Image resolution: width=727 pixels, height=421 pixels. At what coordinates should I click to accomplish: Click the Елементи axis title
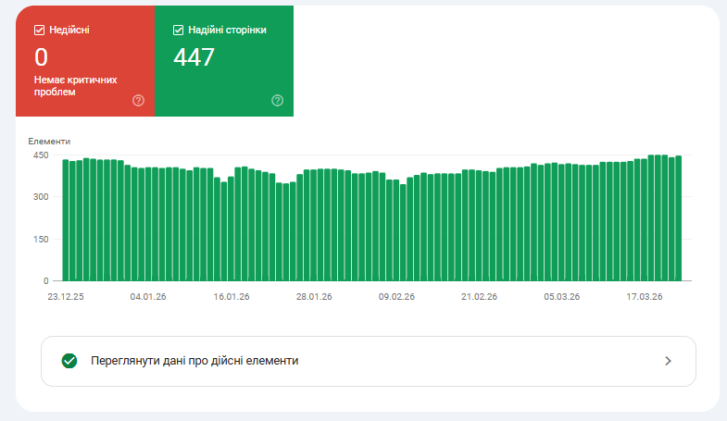[x=49, y=142]
